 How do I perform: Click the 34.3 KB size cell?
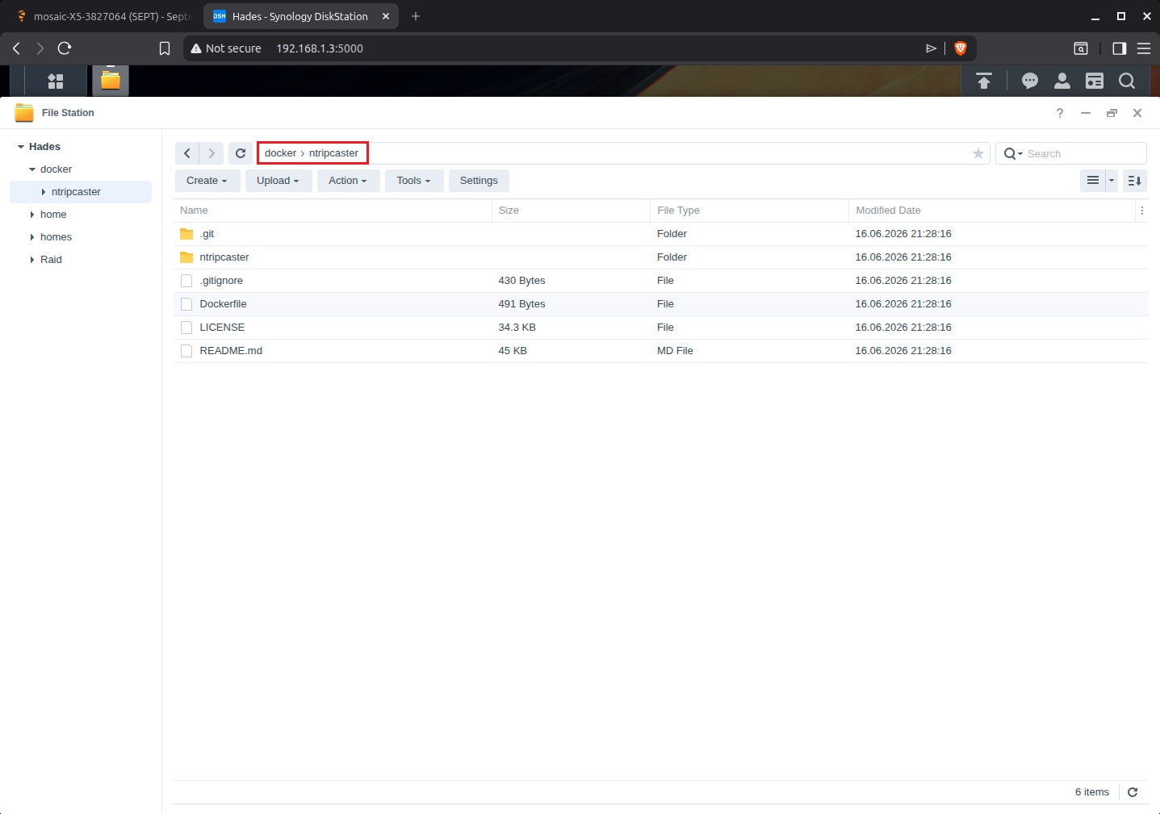pyautogui.click(x=517, y=328)
